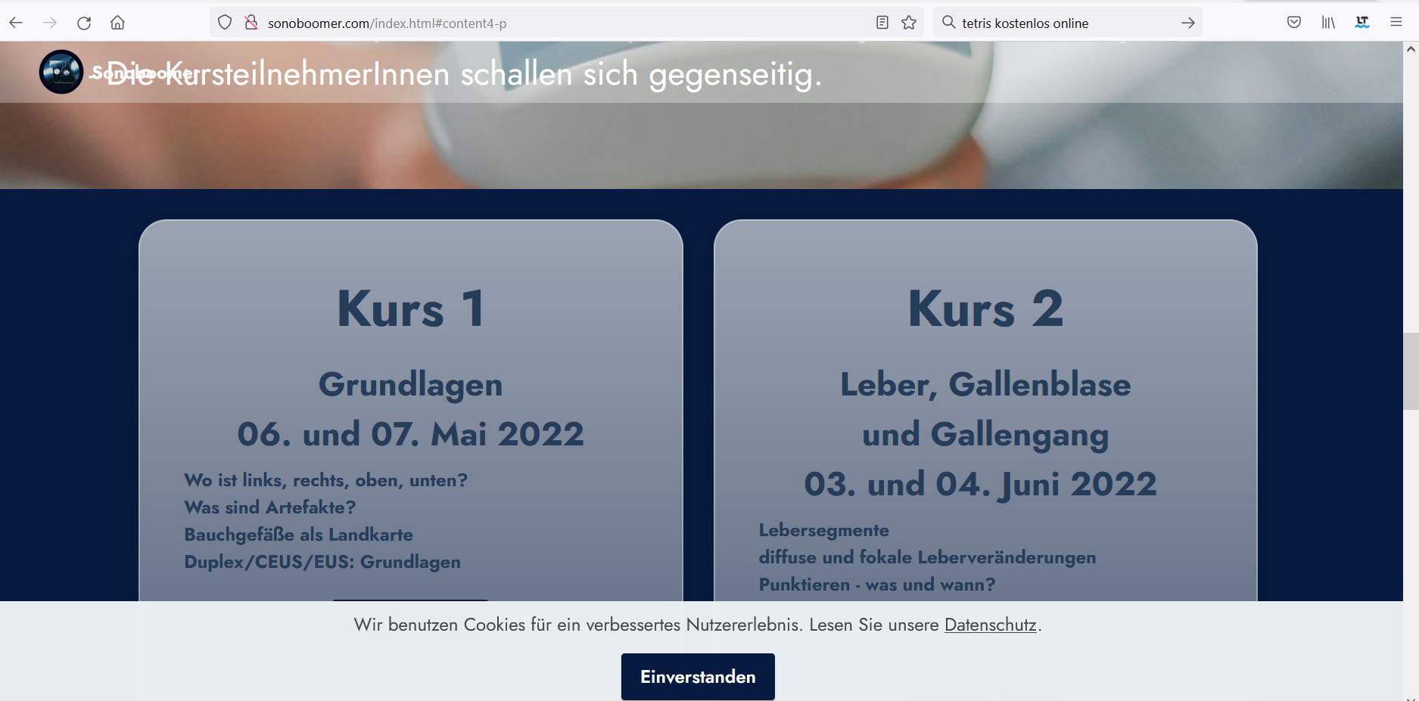Accept cookies with Einverstanden button

coord(698,677)
